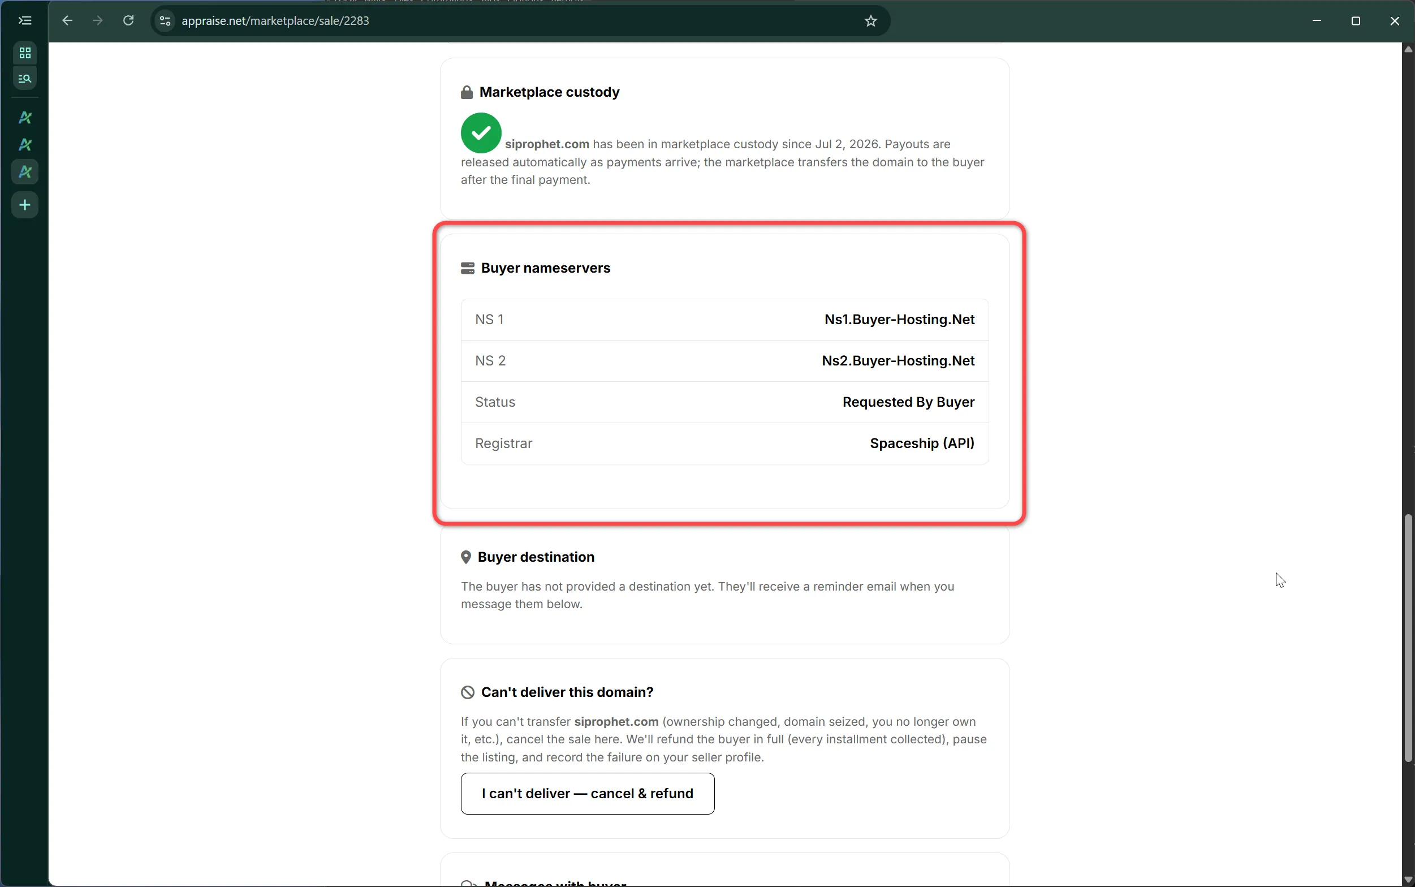Click the Marketplace custody heading
This screenshot has height=887, width=1415.
549,92
